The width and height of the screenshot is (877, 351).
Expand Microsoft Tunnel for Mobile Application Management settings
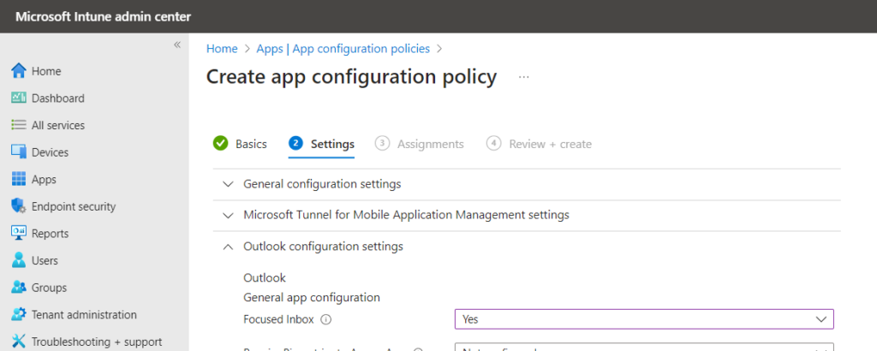point(527,215)
